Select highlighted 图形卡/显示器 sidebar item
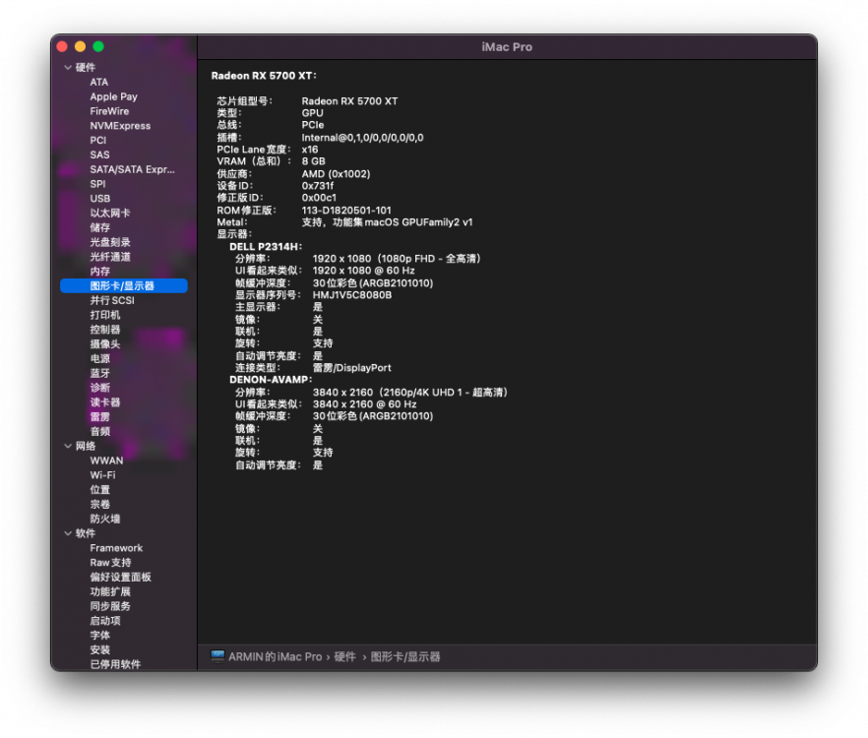Viewport: 868px width, 738px height. pyautogui.click(x=124, y=285)
